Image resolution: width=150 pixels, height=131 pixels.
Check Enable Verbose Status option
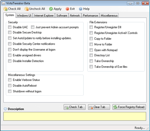10,80
